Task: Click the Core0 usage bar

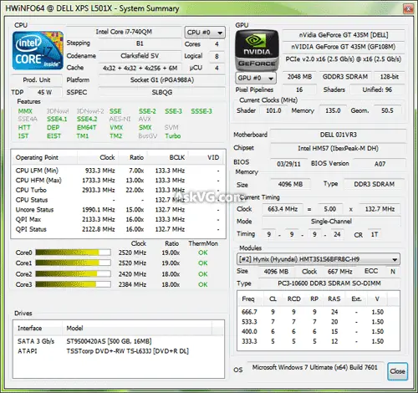Action: (x=73, y=253)
